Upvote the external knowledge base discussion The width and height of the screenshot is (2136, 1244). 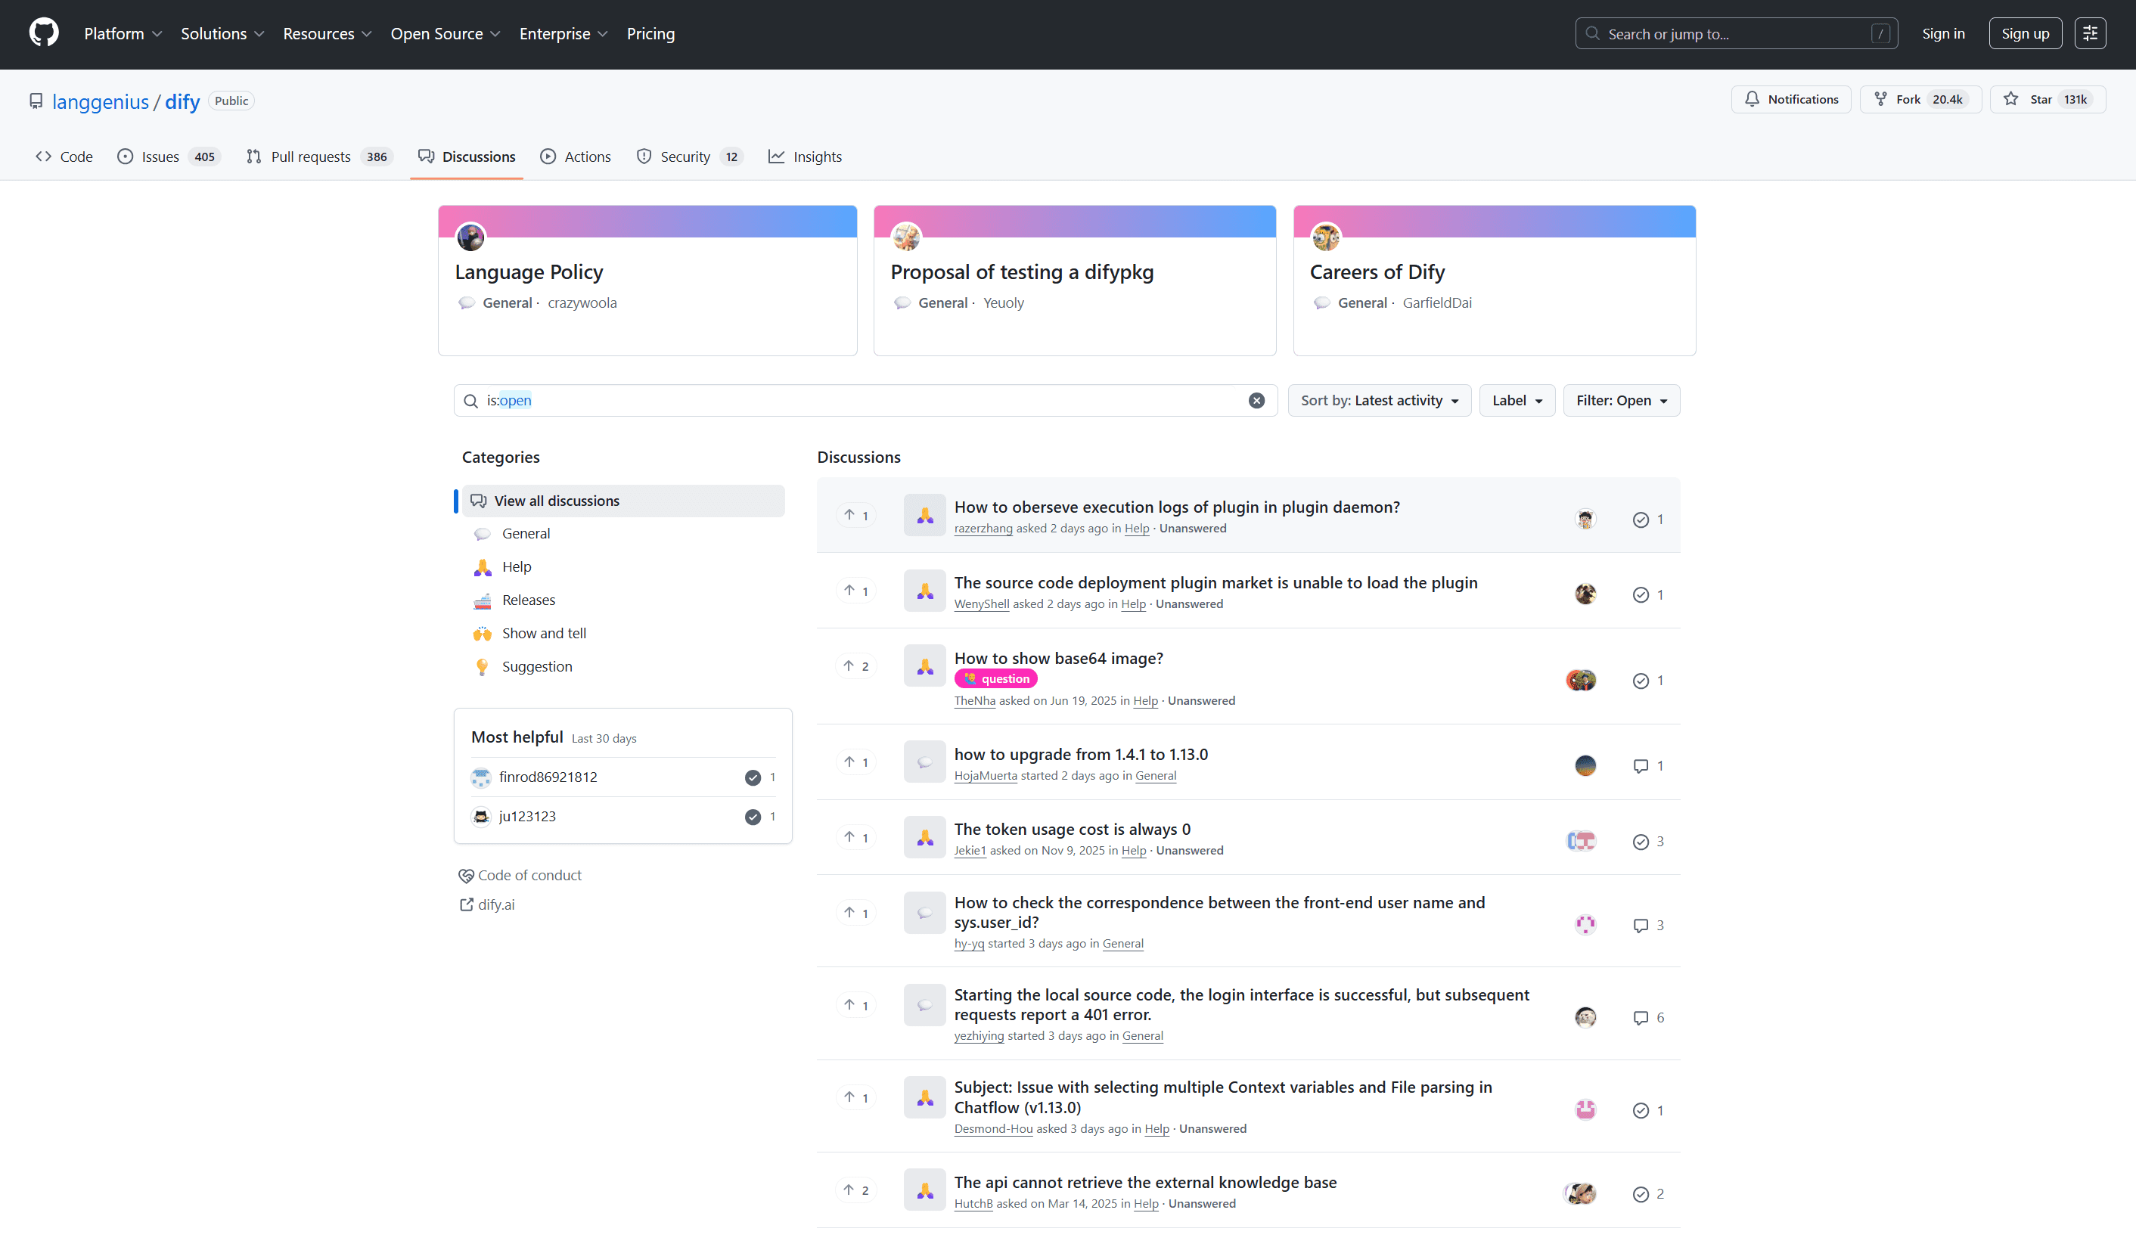[x=856, y=1190]
